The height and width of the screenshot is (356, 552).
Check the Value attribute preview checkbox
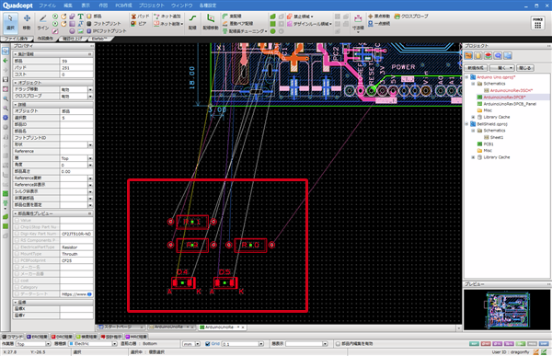coord(17,221)
